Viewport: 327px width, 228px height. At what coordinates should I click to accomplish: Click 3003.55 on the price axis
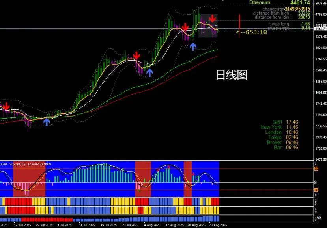[x=321, y=93]
